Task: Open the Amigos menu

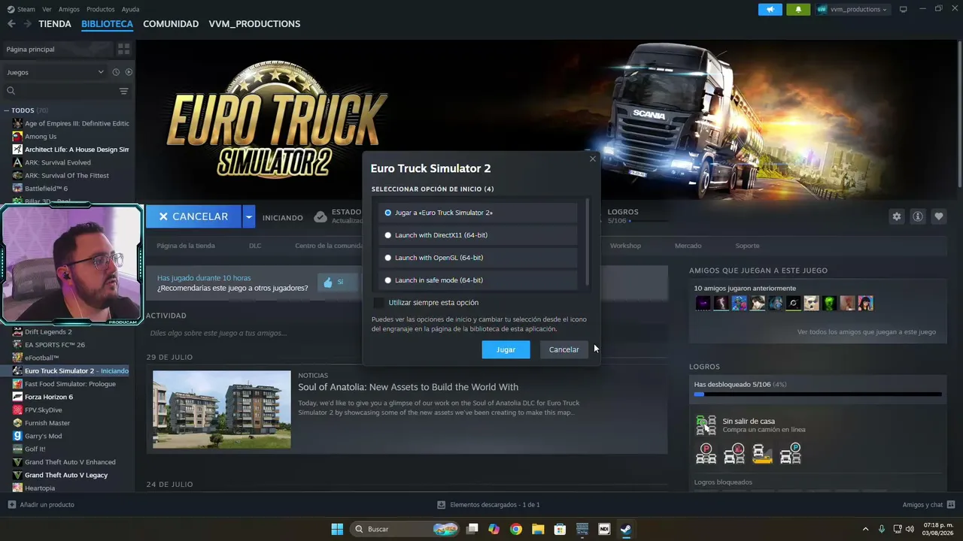Action: pos(69,9)
